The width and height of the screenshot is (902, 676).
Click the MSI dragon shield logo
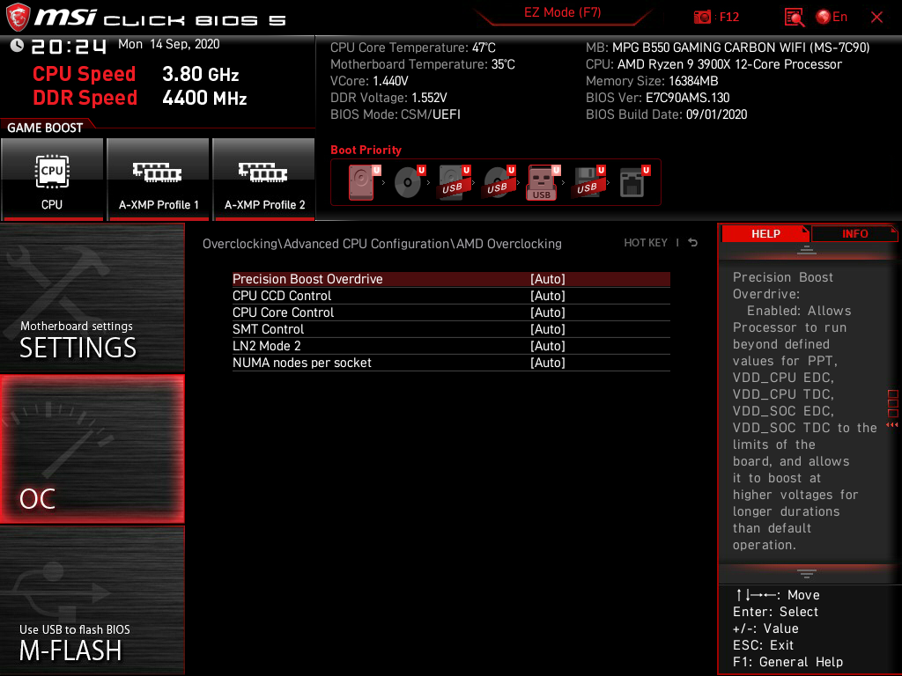click(x=18, y=18)
